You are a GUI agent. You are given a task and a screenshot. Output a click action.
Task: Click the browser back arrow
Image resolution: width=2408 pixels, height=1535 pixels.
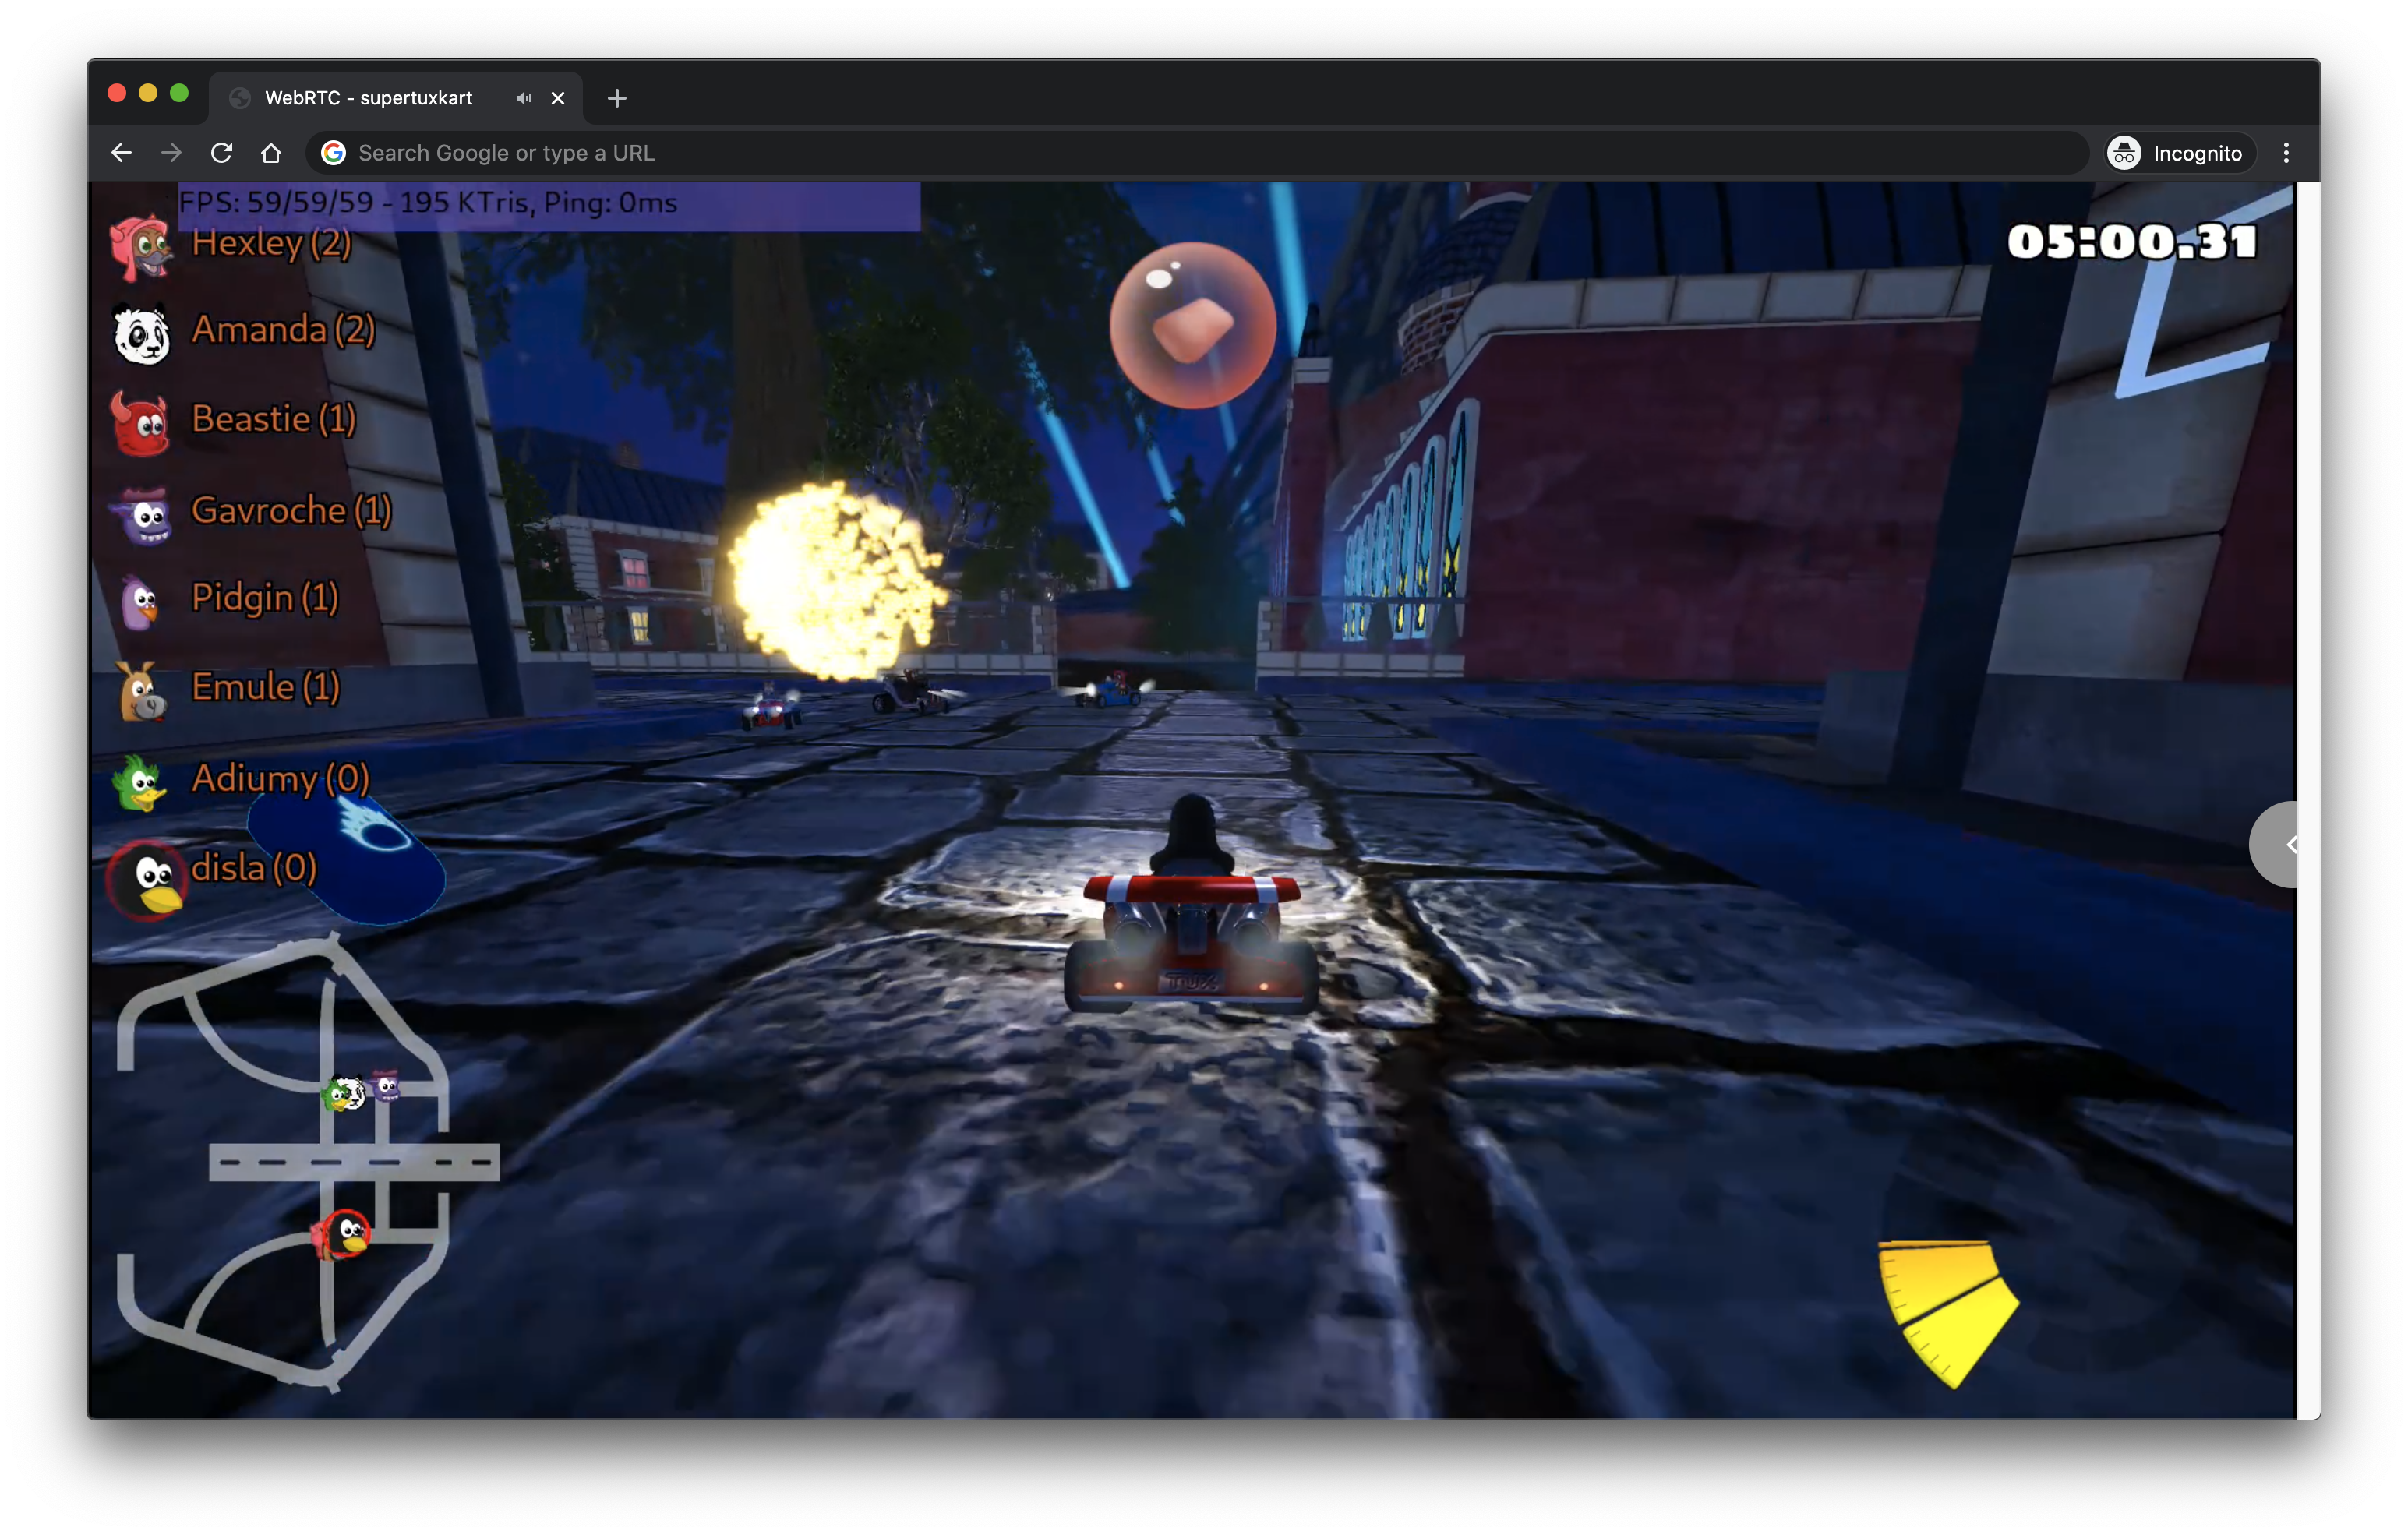coord(121,153)
